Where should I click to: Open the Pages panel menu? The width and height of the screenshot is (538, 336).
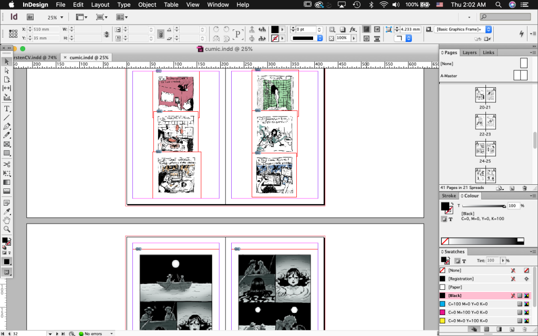533,52
